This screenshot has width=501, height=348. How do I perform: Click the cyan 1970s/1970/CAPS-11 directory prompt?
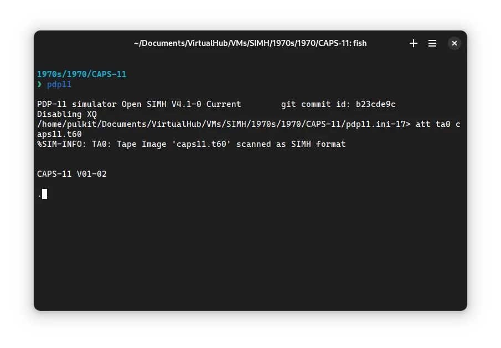pos(81,74)
